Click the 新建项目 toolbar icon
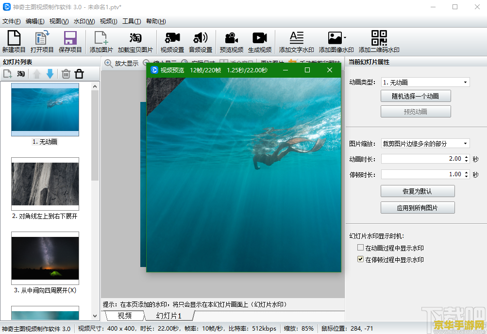Image resolution: width=487 pixels, height=334 pixels. click(14, 42)
